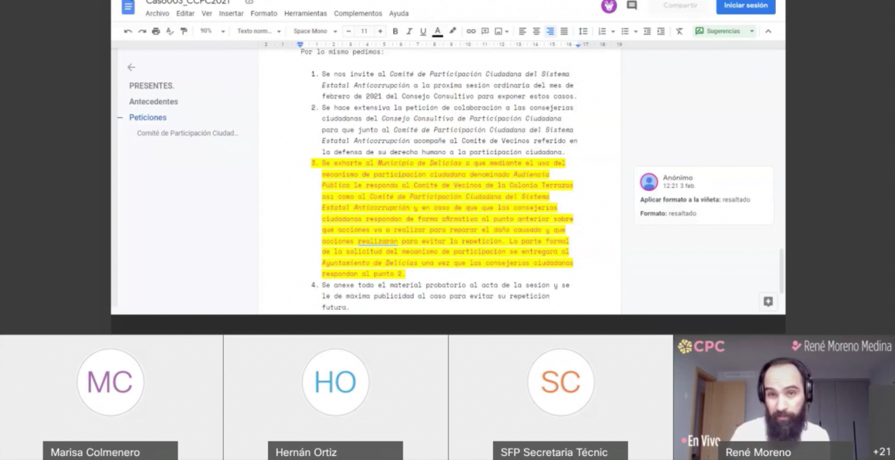Screen dimensions: 895x460
Task: Open the numbered list tool
Action: click(602, 31)
